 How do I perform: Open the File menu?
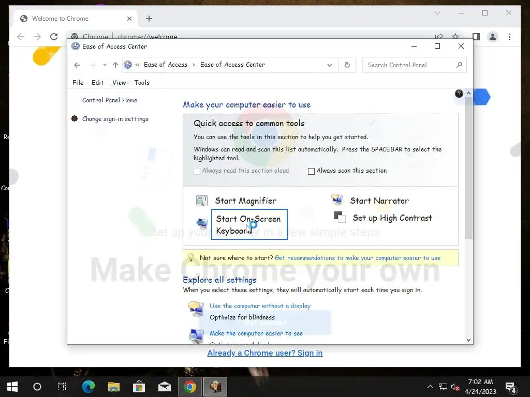pyautogui.click(x=78, y=82)
